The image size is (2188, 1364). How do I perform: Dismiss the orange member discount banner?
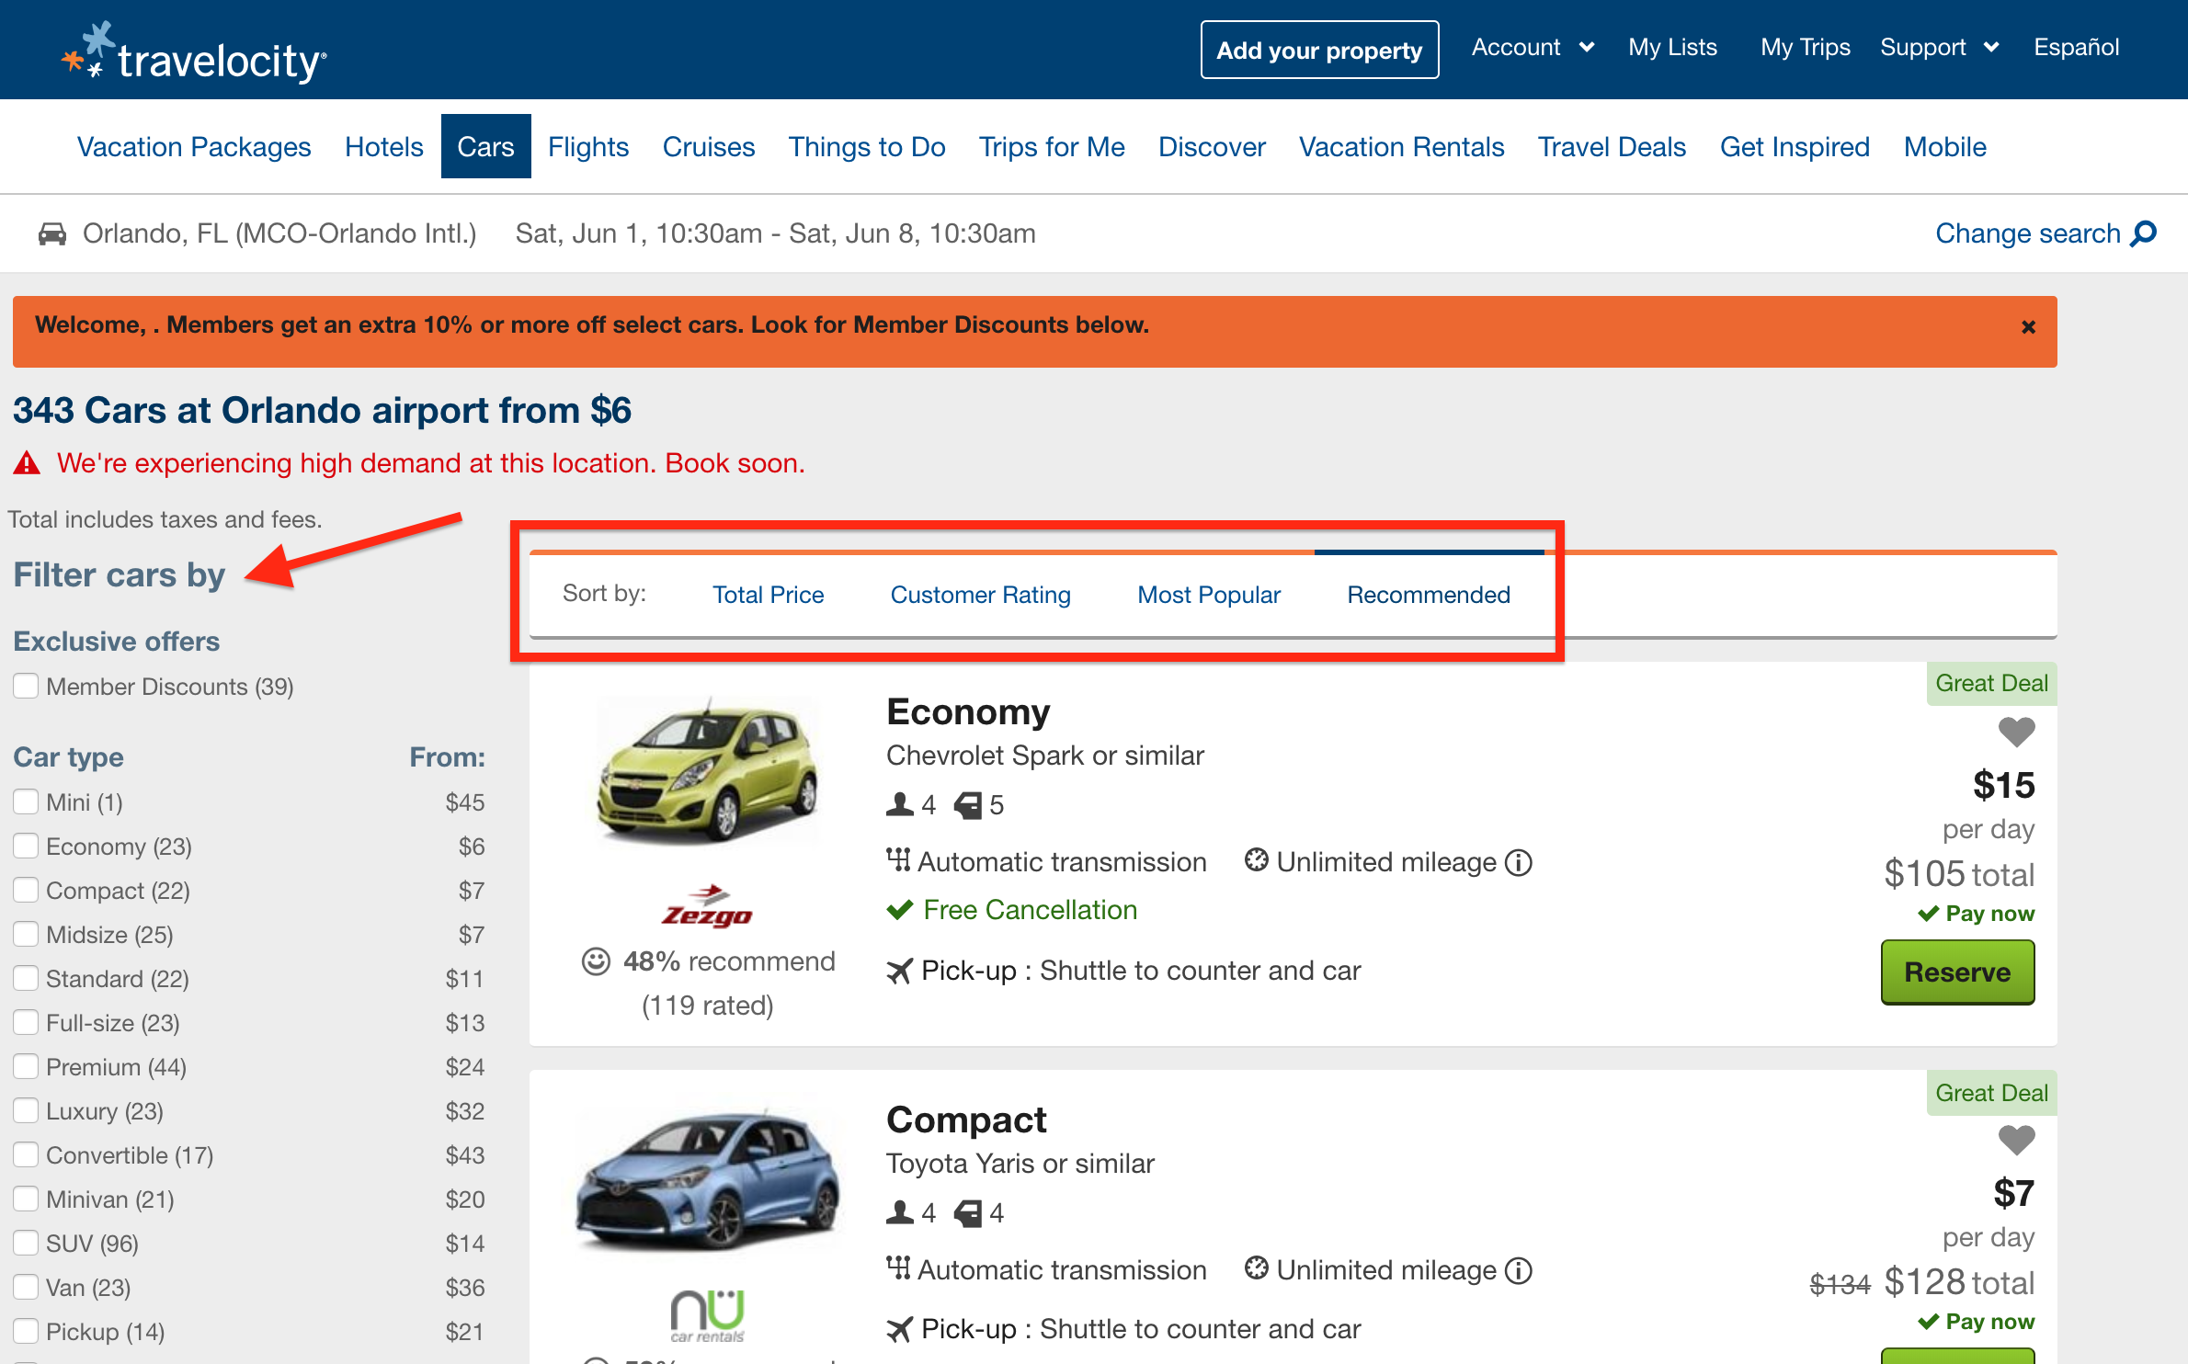2029,327
